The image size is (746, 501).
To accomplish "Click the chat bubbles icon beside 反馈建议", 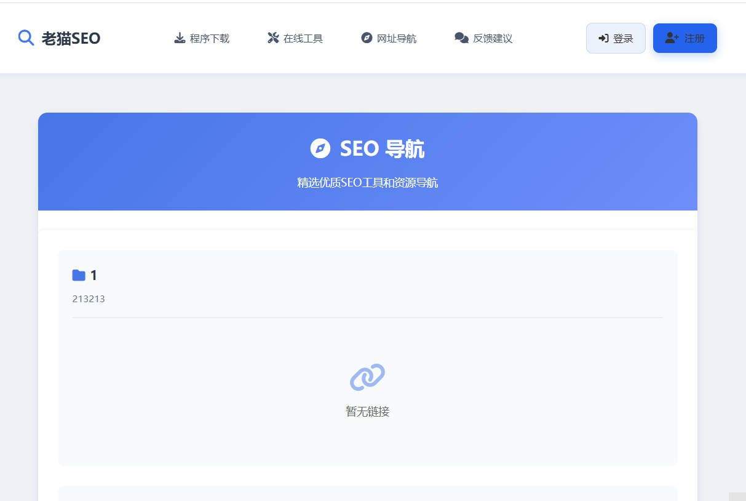I will (x=462, y=38).
